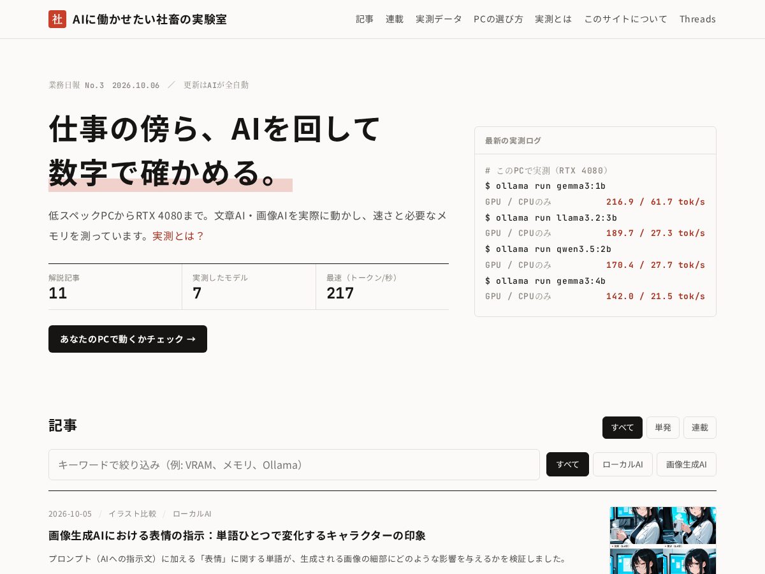The image size is (765, 574).
Task: Open 実測とは in the top navigation
Action: (553, 19)
